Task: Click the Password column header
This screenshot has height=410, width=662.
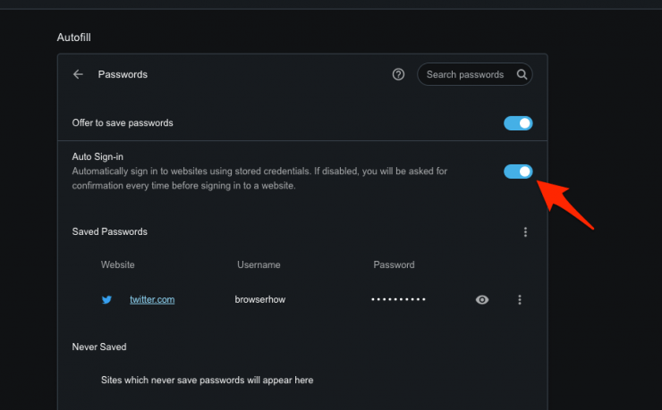Action: click(394, 264)
